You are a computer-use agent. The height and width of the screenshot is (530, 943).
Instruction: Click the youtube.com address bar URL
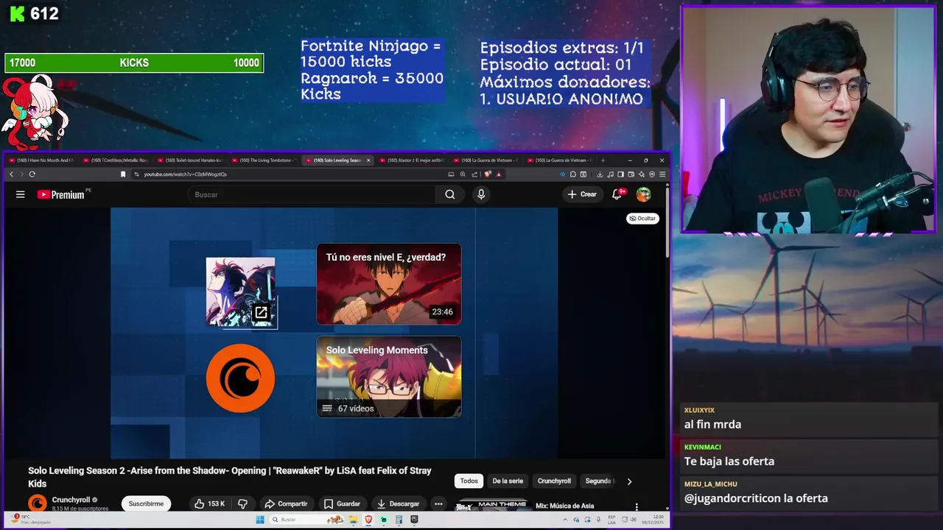(185, 174)
